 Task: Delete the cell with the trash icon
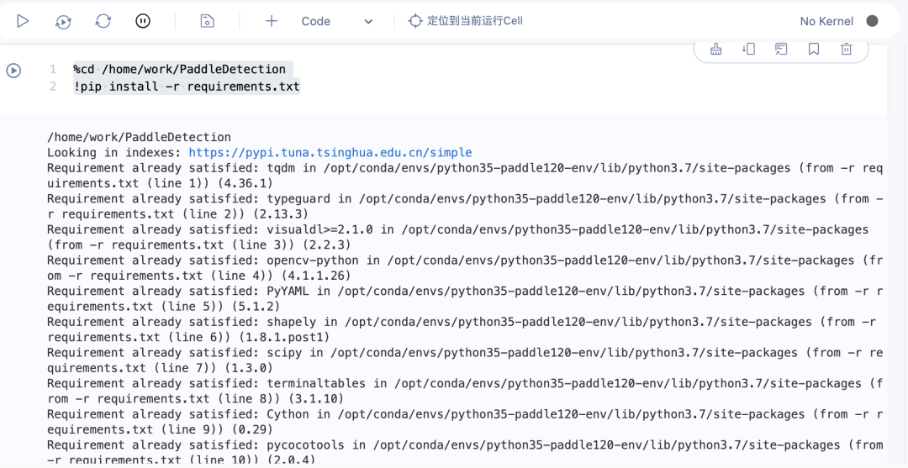(847, 50)
